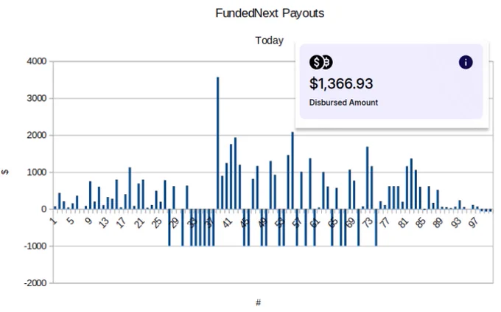Click the tallest bar near 3500
The width and height of the screenshot is (501, 312).
[218, 143]
